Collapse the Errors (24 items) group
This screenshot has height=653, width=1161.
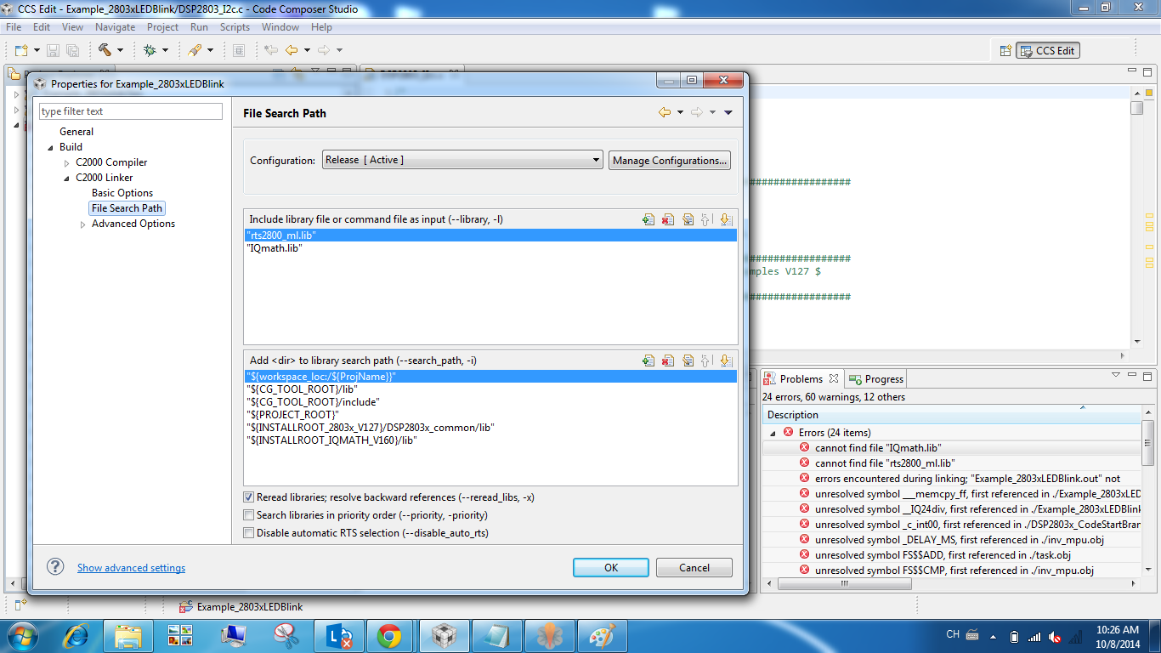(x=773, y=433)
